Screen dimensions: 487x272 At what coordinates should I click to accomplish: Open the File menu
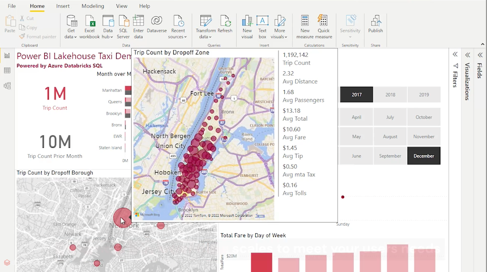click(12, 6)
